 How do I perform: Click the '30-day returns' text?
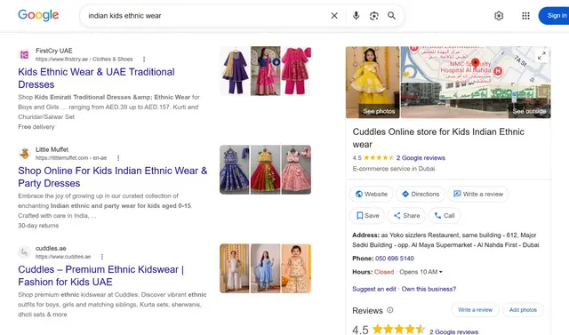[x=38, y=226]
